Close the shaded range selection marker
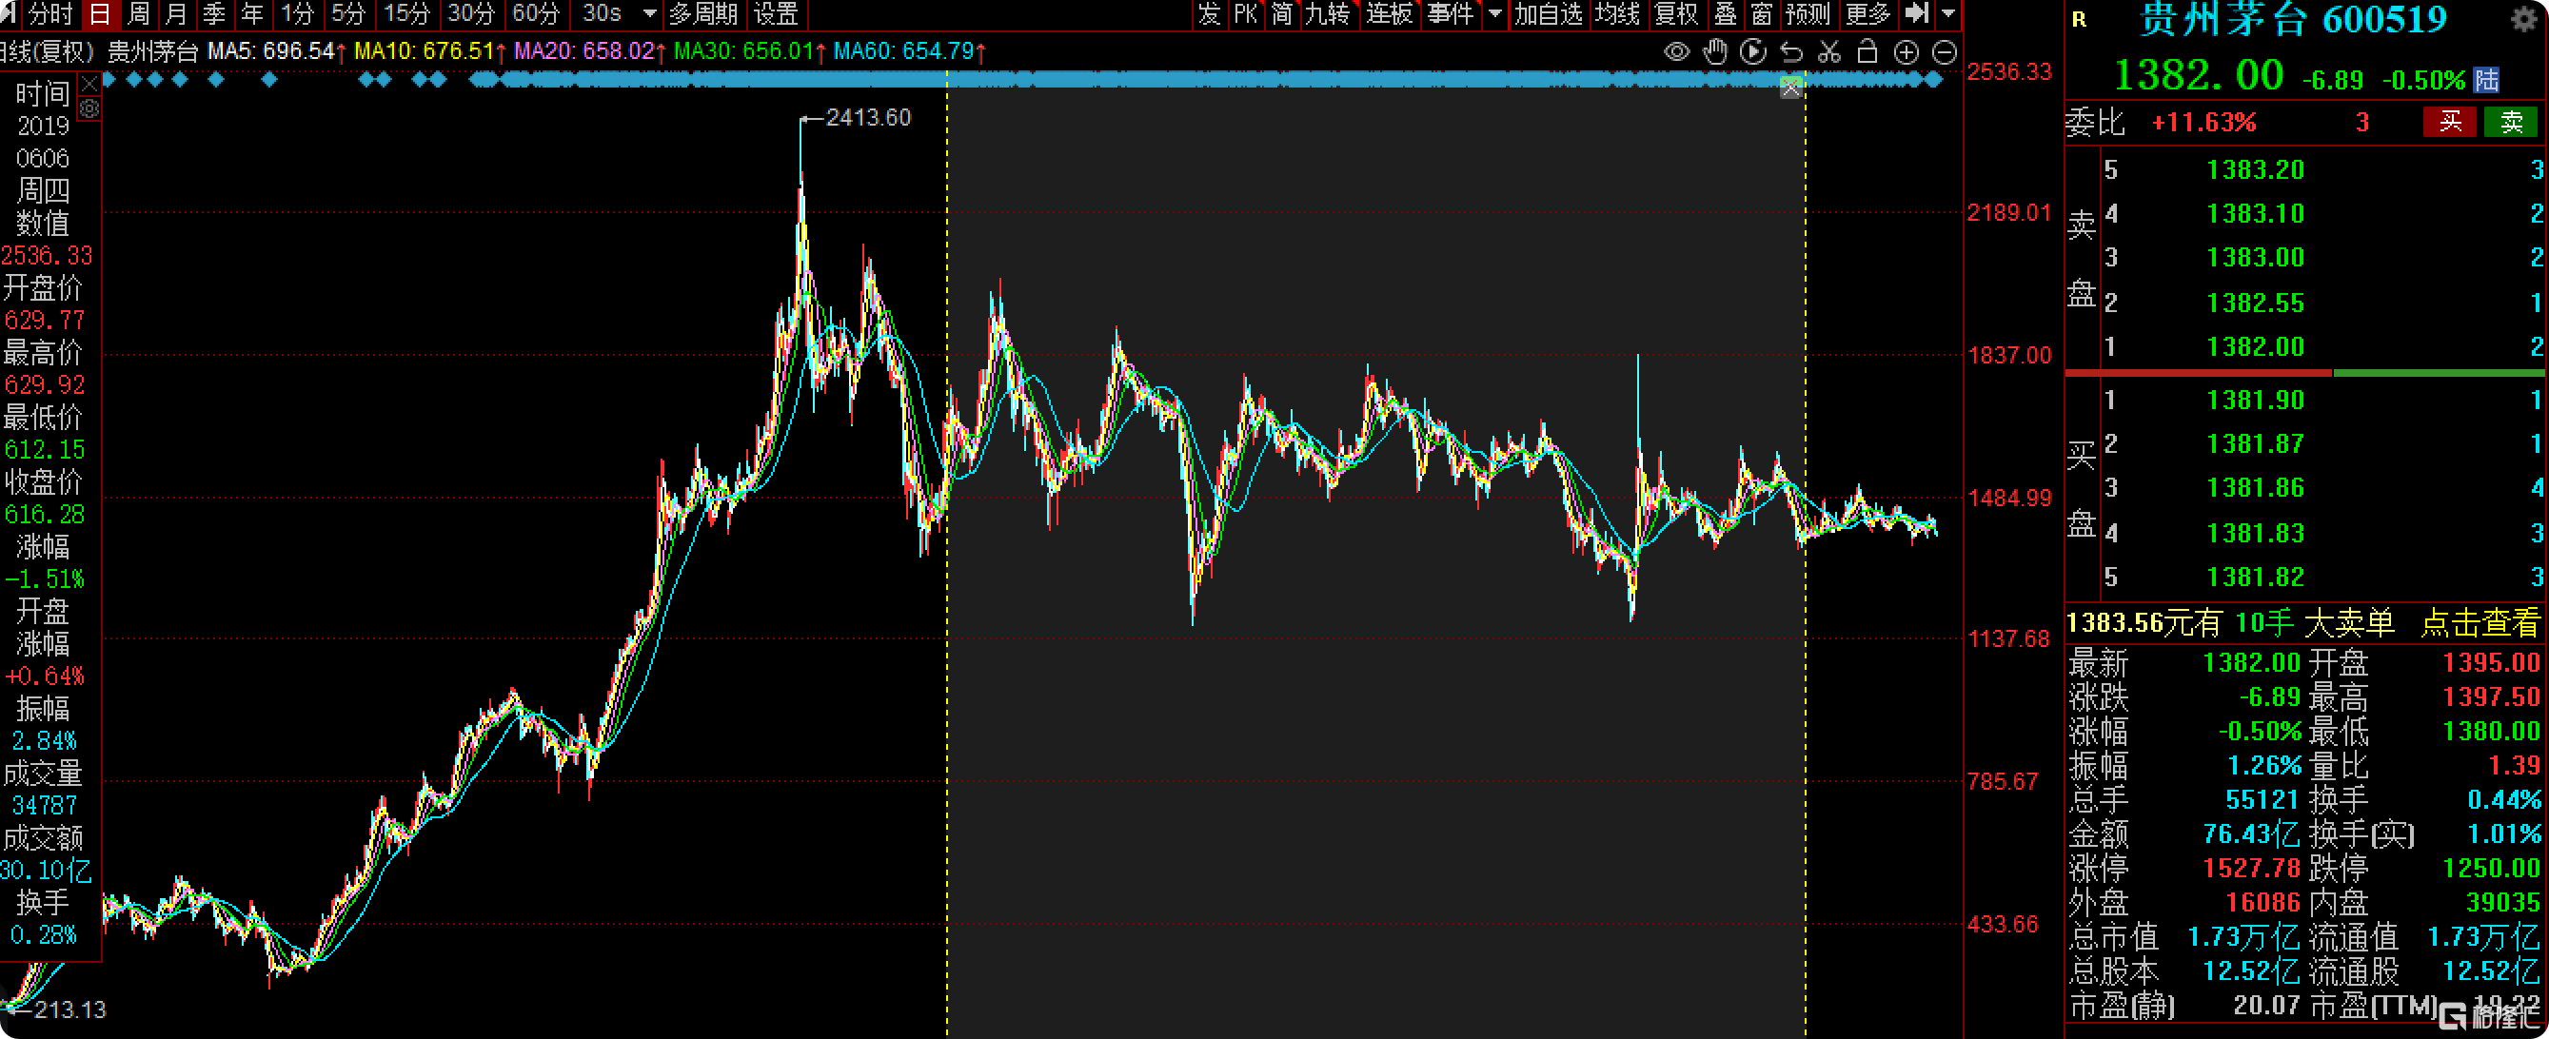Image resolution: width=2549 pixels, height=1039 pixels. (1791, 89)
